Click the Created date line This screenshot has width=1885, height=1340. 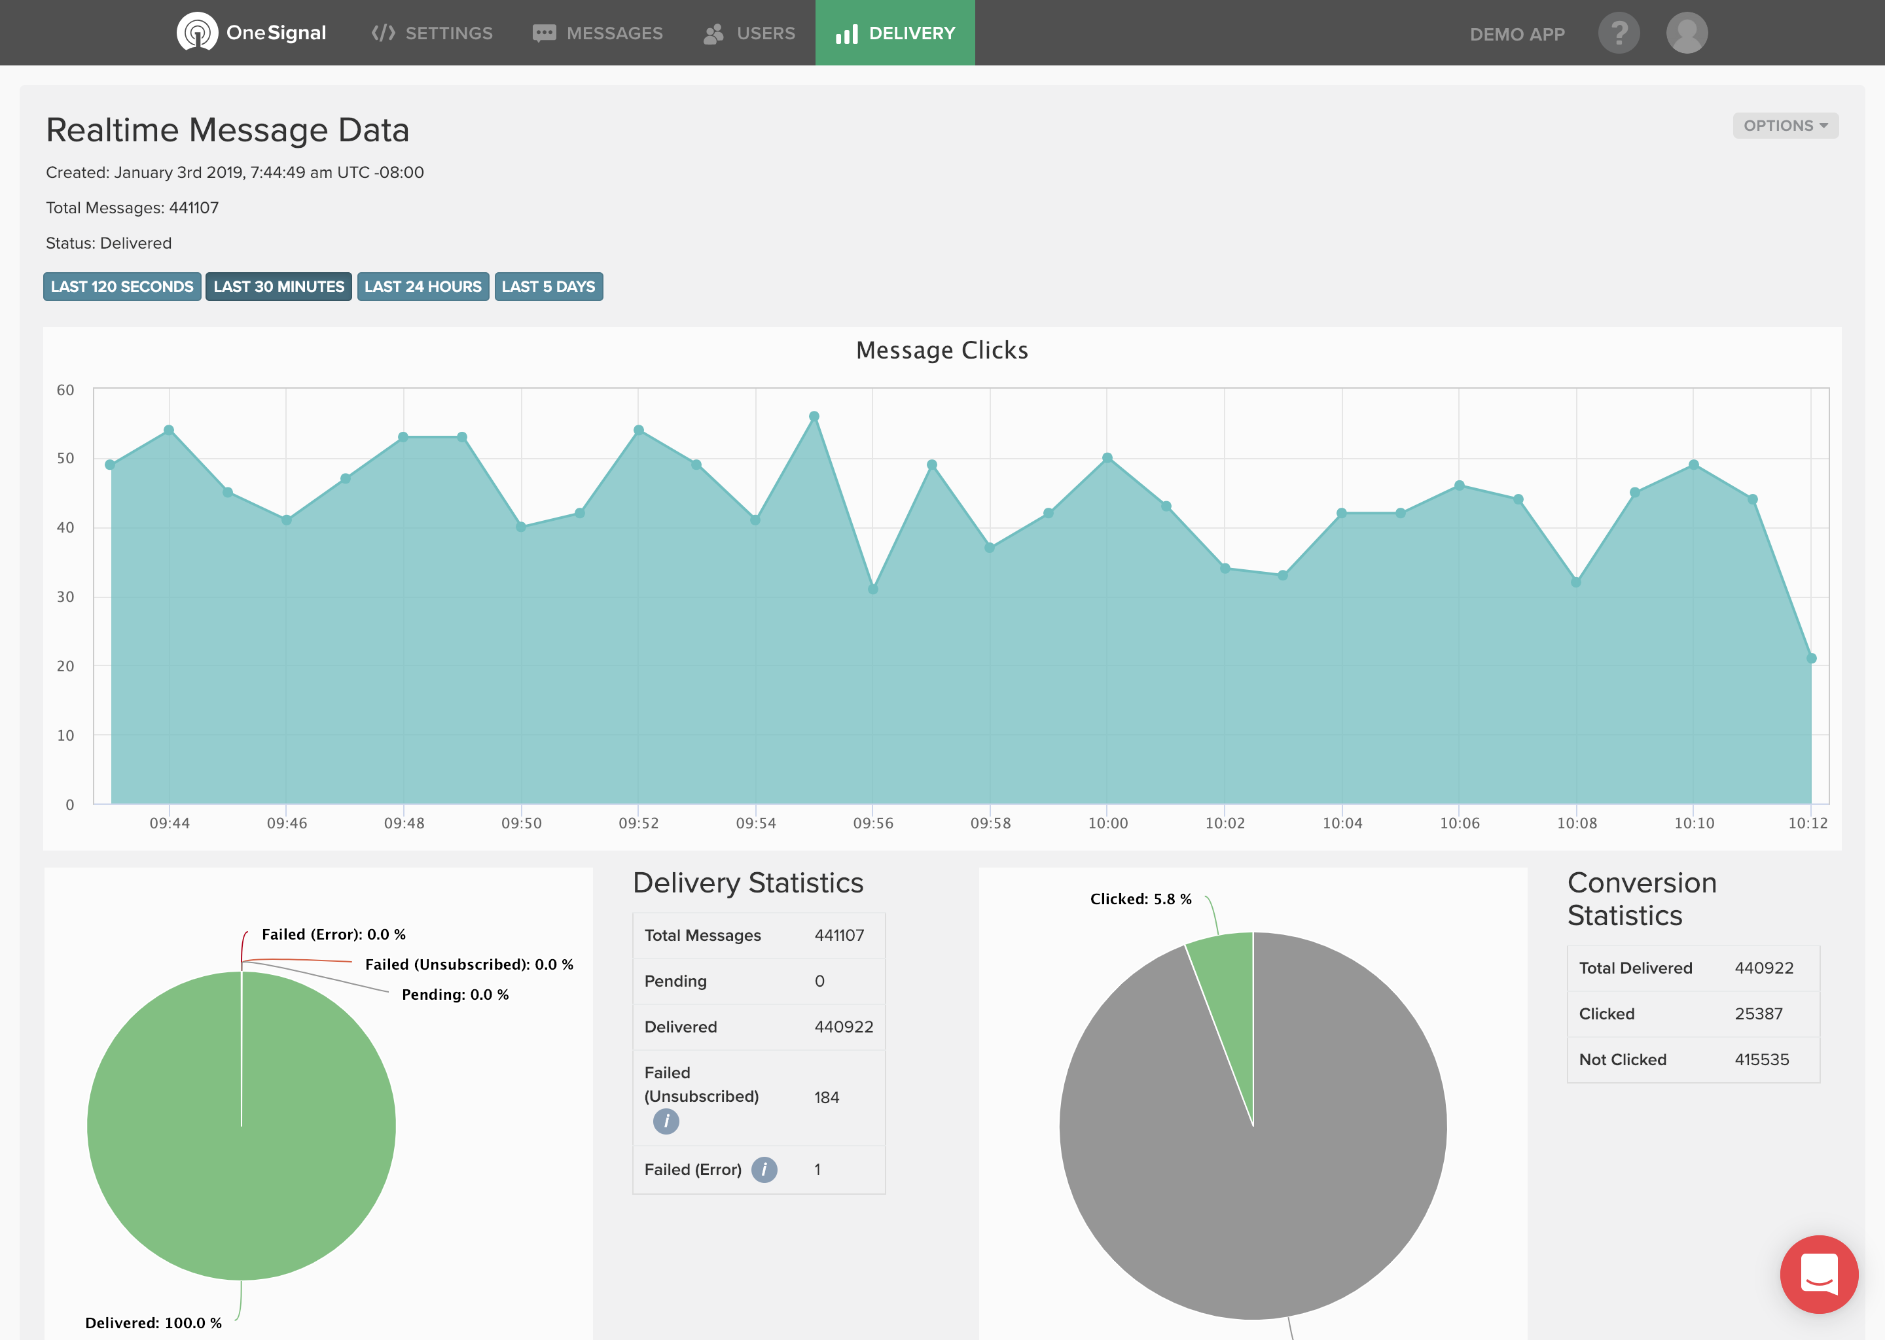click(x=234, y=173)
